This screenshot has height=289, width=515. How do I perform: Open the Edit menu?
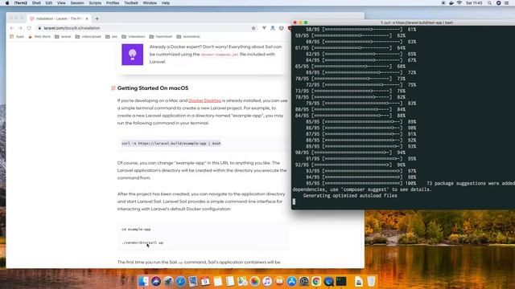click(x=49, y=3)
